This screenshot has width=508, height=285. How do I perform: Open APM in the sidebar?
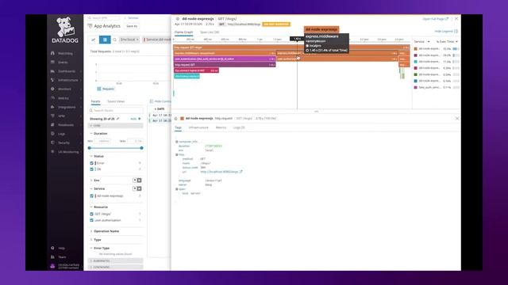click(x=62, y=116)
